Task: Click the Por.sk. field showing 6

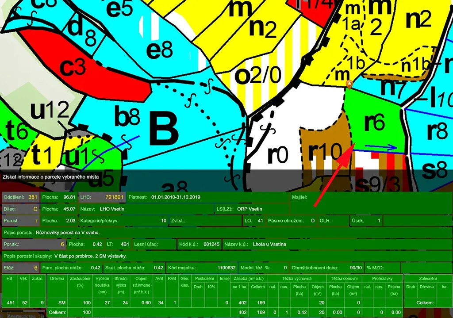Action: (34, 244)
